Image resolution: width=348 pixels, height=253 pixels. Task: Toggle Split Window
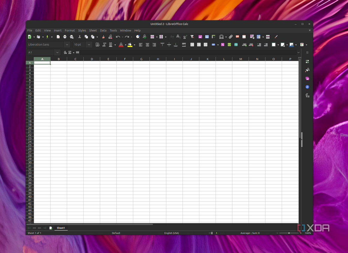point(268,37)
